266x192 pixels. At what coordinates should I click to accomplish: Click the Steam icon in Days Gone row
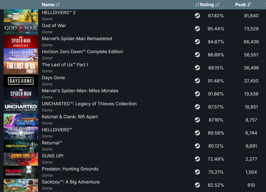click(197, 81)
